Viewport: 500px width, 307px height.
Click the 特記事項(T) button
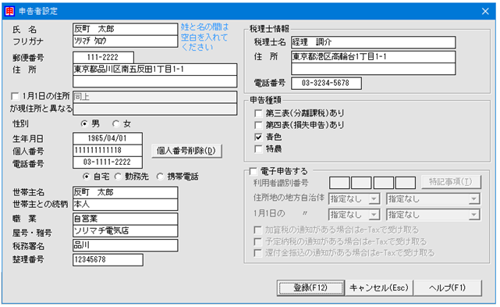coord(451,182)
